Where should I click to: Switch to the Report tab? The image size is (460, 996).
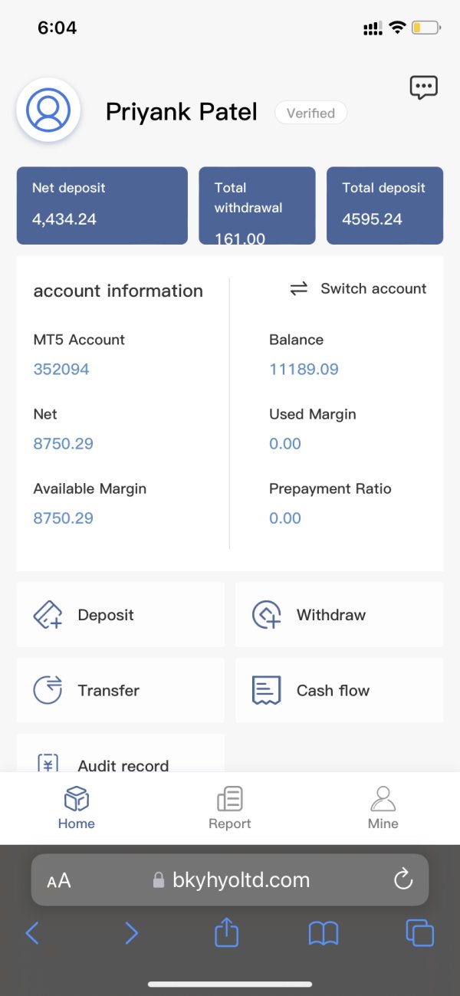pos(229,808)
